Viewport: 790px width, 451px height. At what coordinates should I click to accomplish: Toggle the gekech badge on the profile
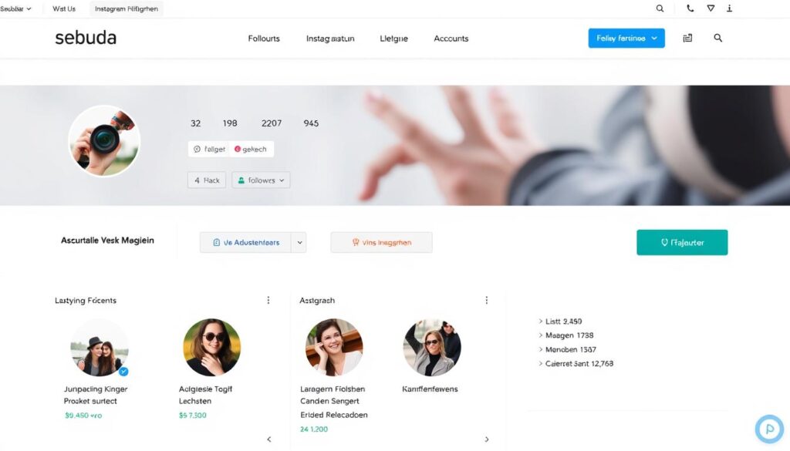coord(252,148)
